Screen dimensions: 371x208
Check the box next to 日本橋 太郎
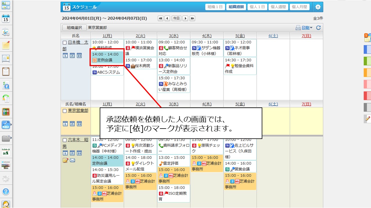click(65, 42)
